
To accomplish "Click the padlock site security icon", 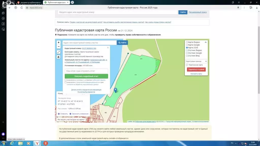I will pos(27,8).
